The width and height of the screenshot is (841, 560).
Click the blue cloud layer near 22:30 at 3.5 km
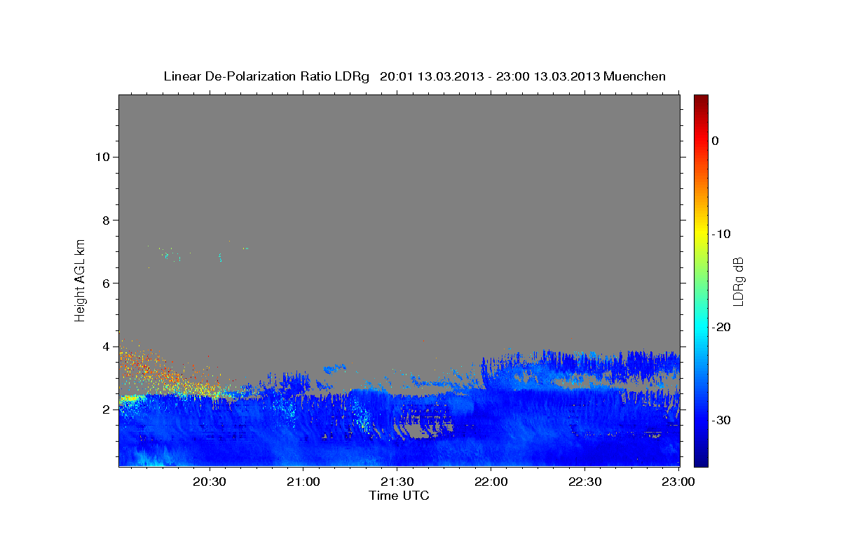click(584, 363)
